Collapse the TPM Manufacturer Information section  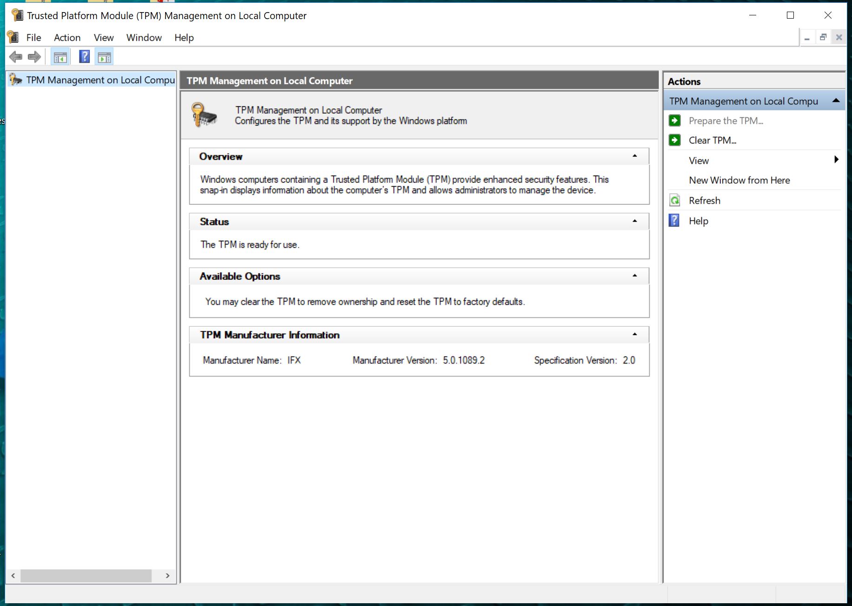[635, 334]
